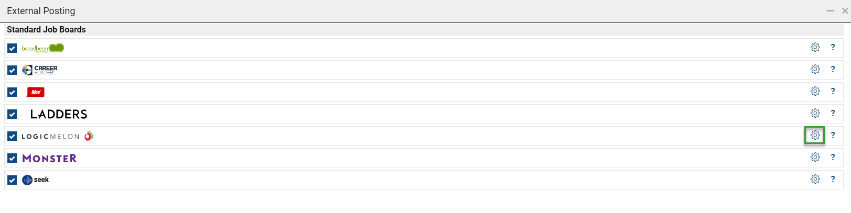Open LogicMelon settings gear icon

pyautogui.click(x=815, y=135)
